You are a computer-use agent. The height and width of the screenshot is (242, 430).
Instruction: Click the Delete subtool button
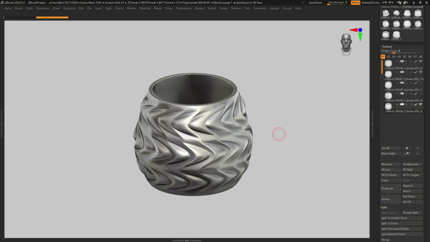(391, 199)
